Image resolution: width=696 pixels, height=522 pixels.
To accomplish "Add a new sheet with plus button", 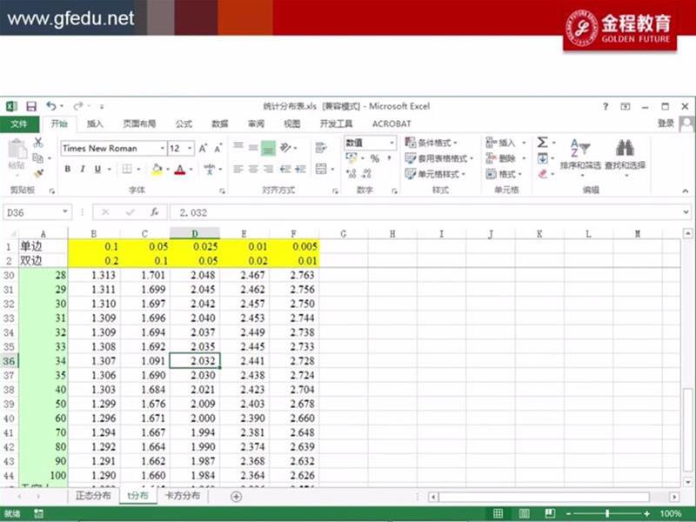I will click(236, 496).
